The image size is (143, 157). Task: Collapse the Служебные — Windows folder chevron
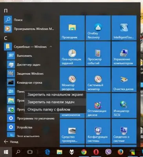pyautogui.click(x=51, y=47)
